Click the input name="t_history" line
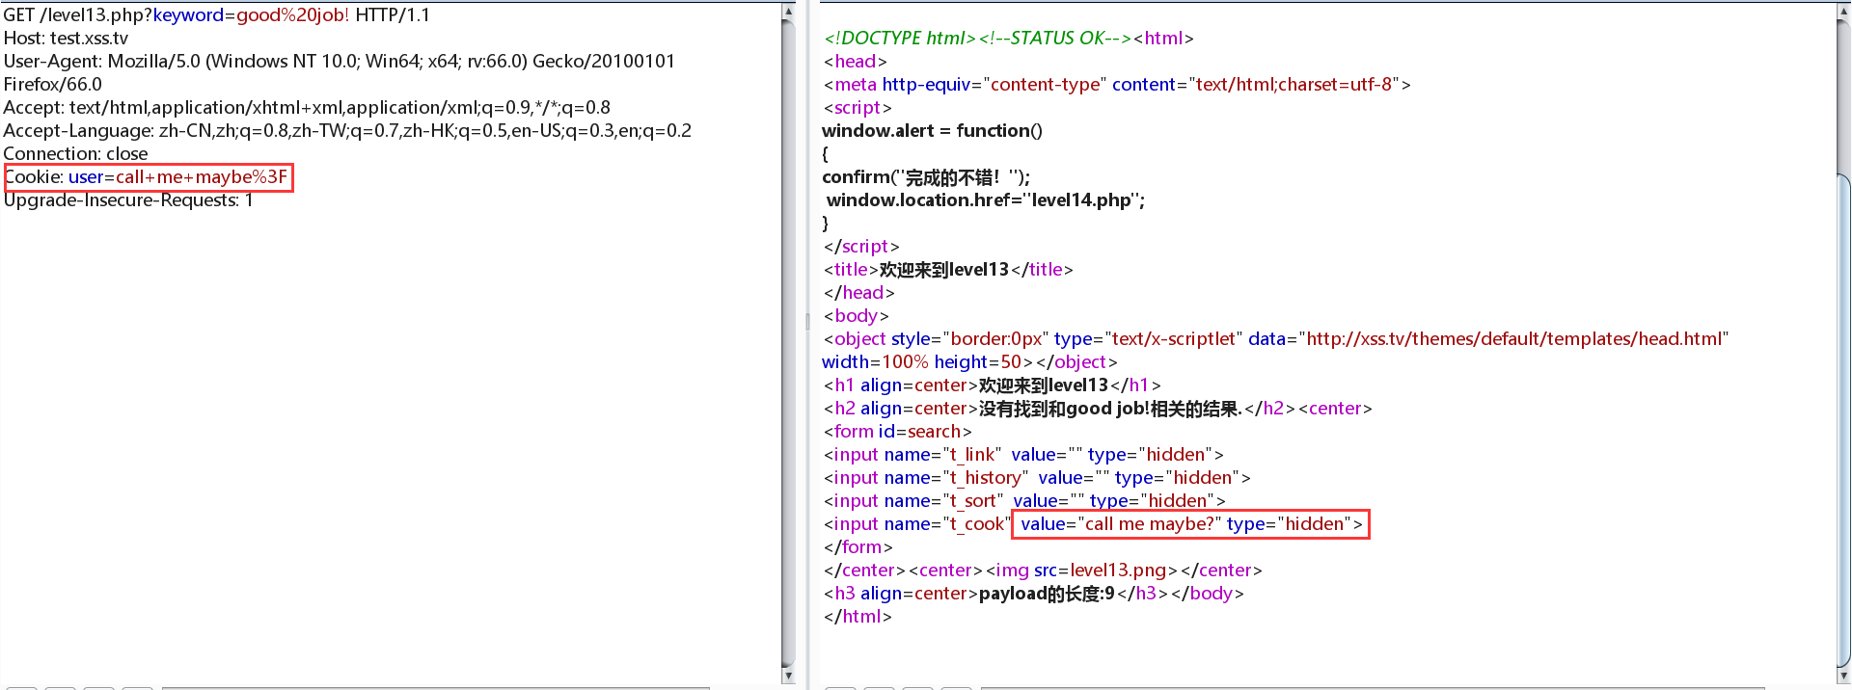1852x690 pixels. pyautogui.click(x=1037, y=478)
